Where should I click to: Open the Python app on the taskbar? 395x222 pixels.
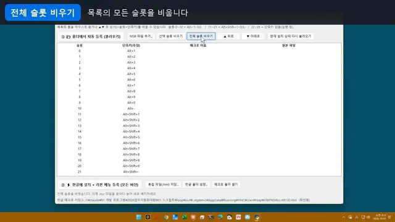(x=257, y=217)
